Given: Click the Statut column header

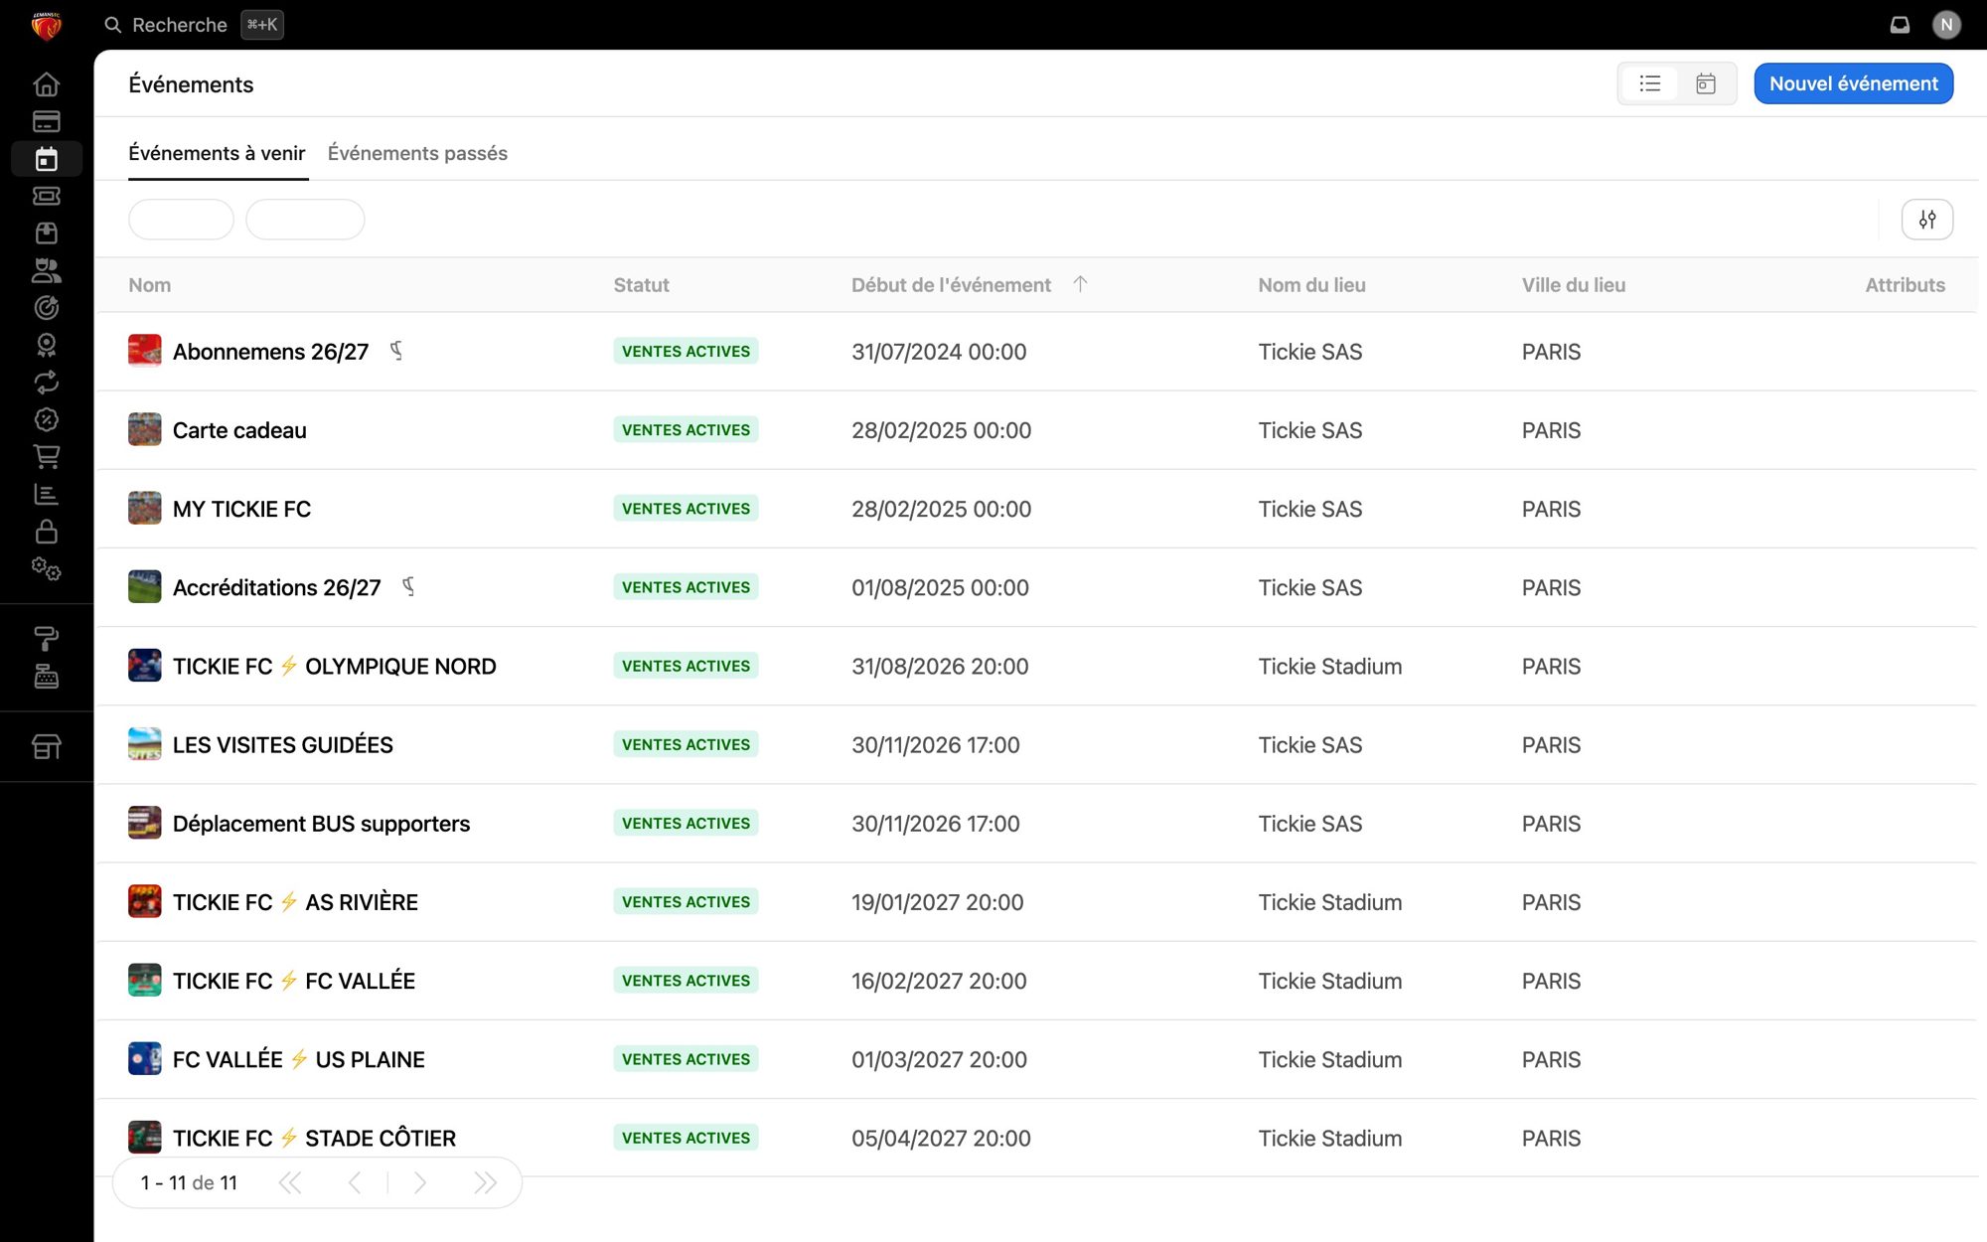Looking at the screenshot, I should [641, 285].
